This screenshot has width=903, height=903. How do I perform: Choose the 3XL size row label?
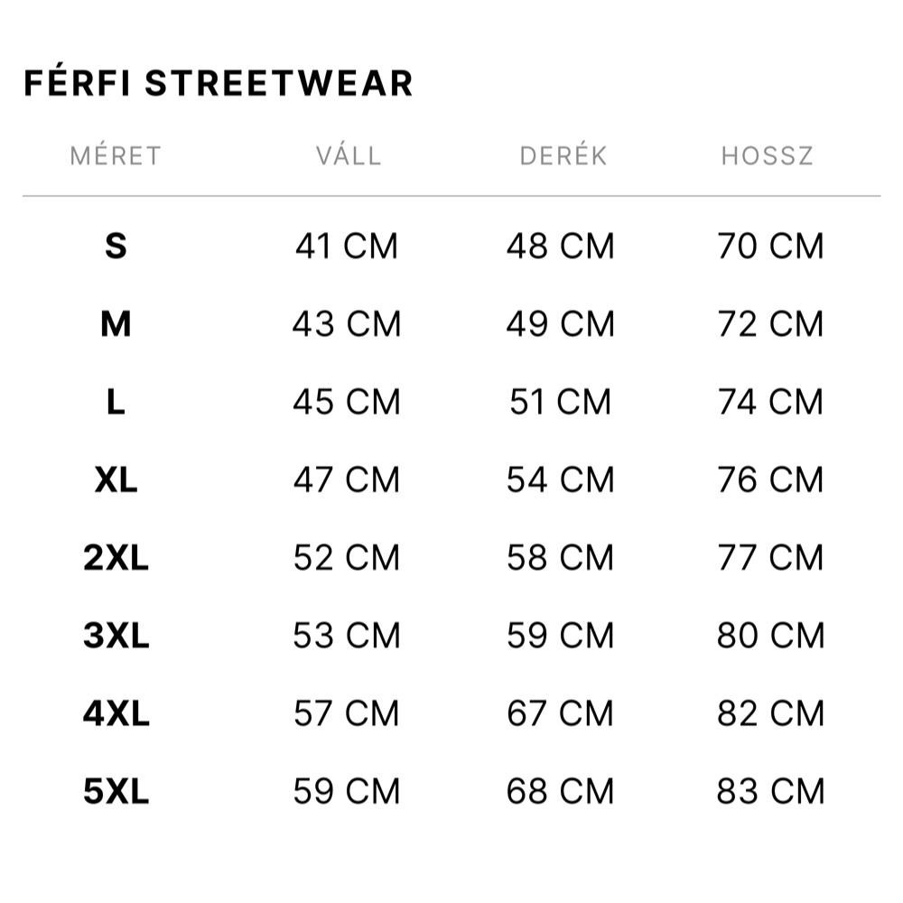coord(116,635)
